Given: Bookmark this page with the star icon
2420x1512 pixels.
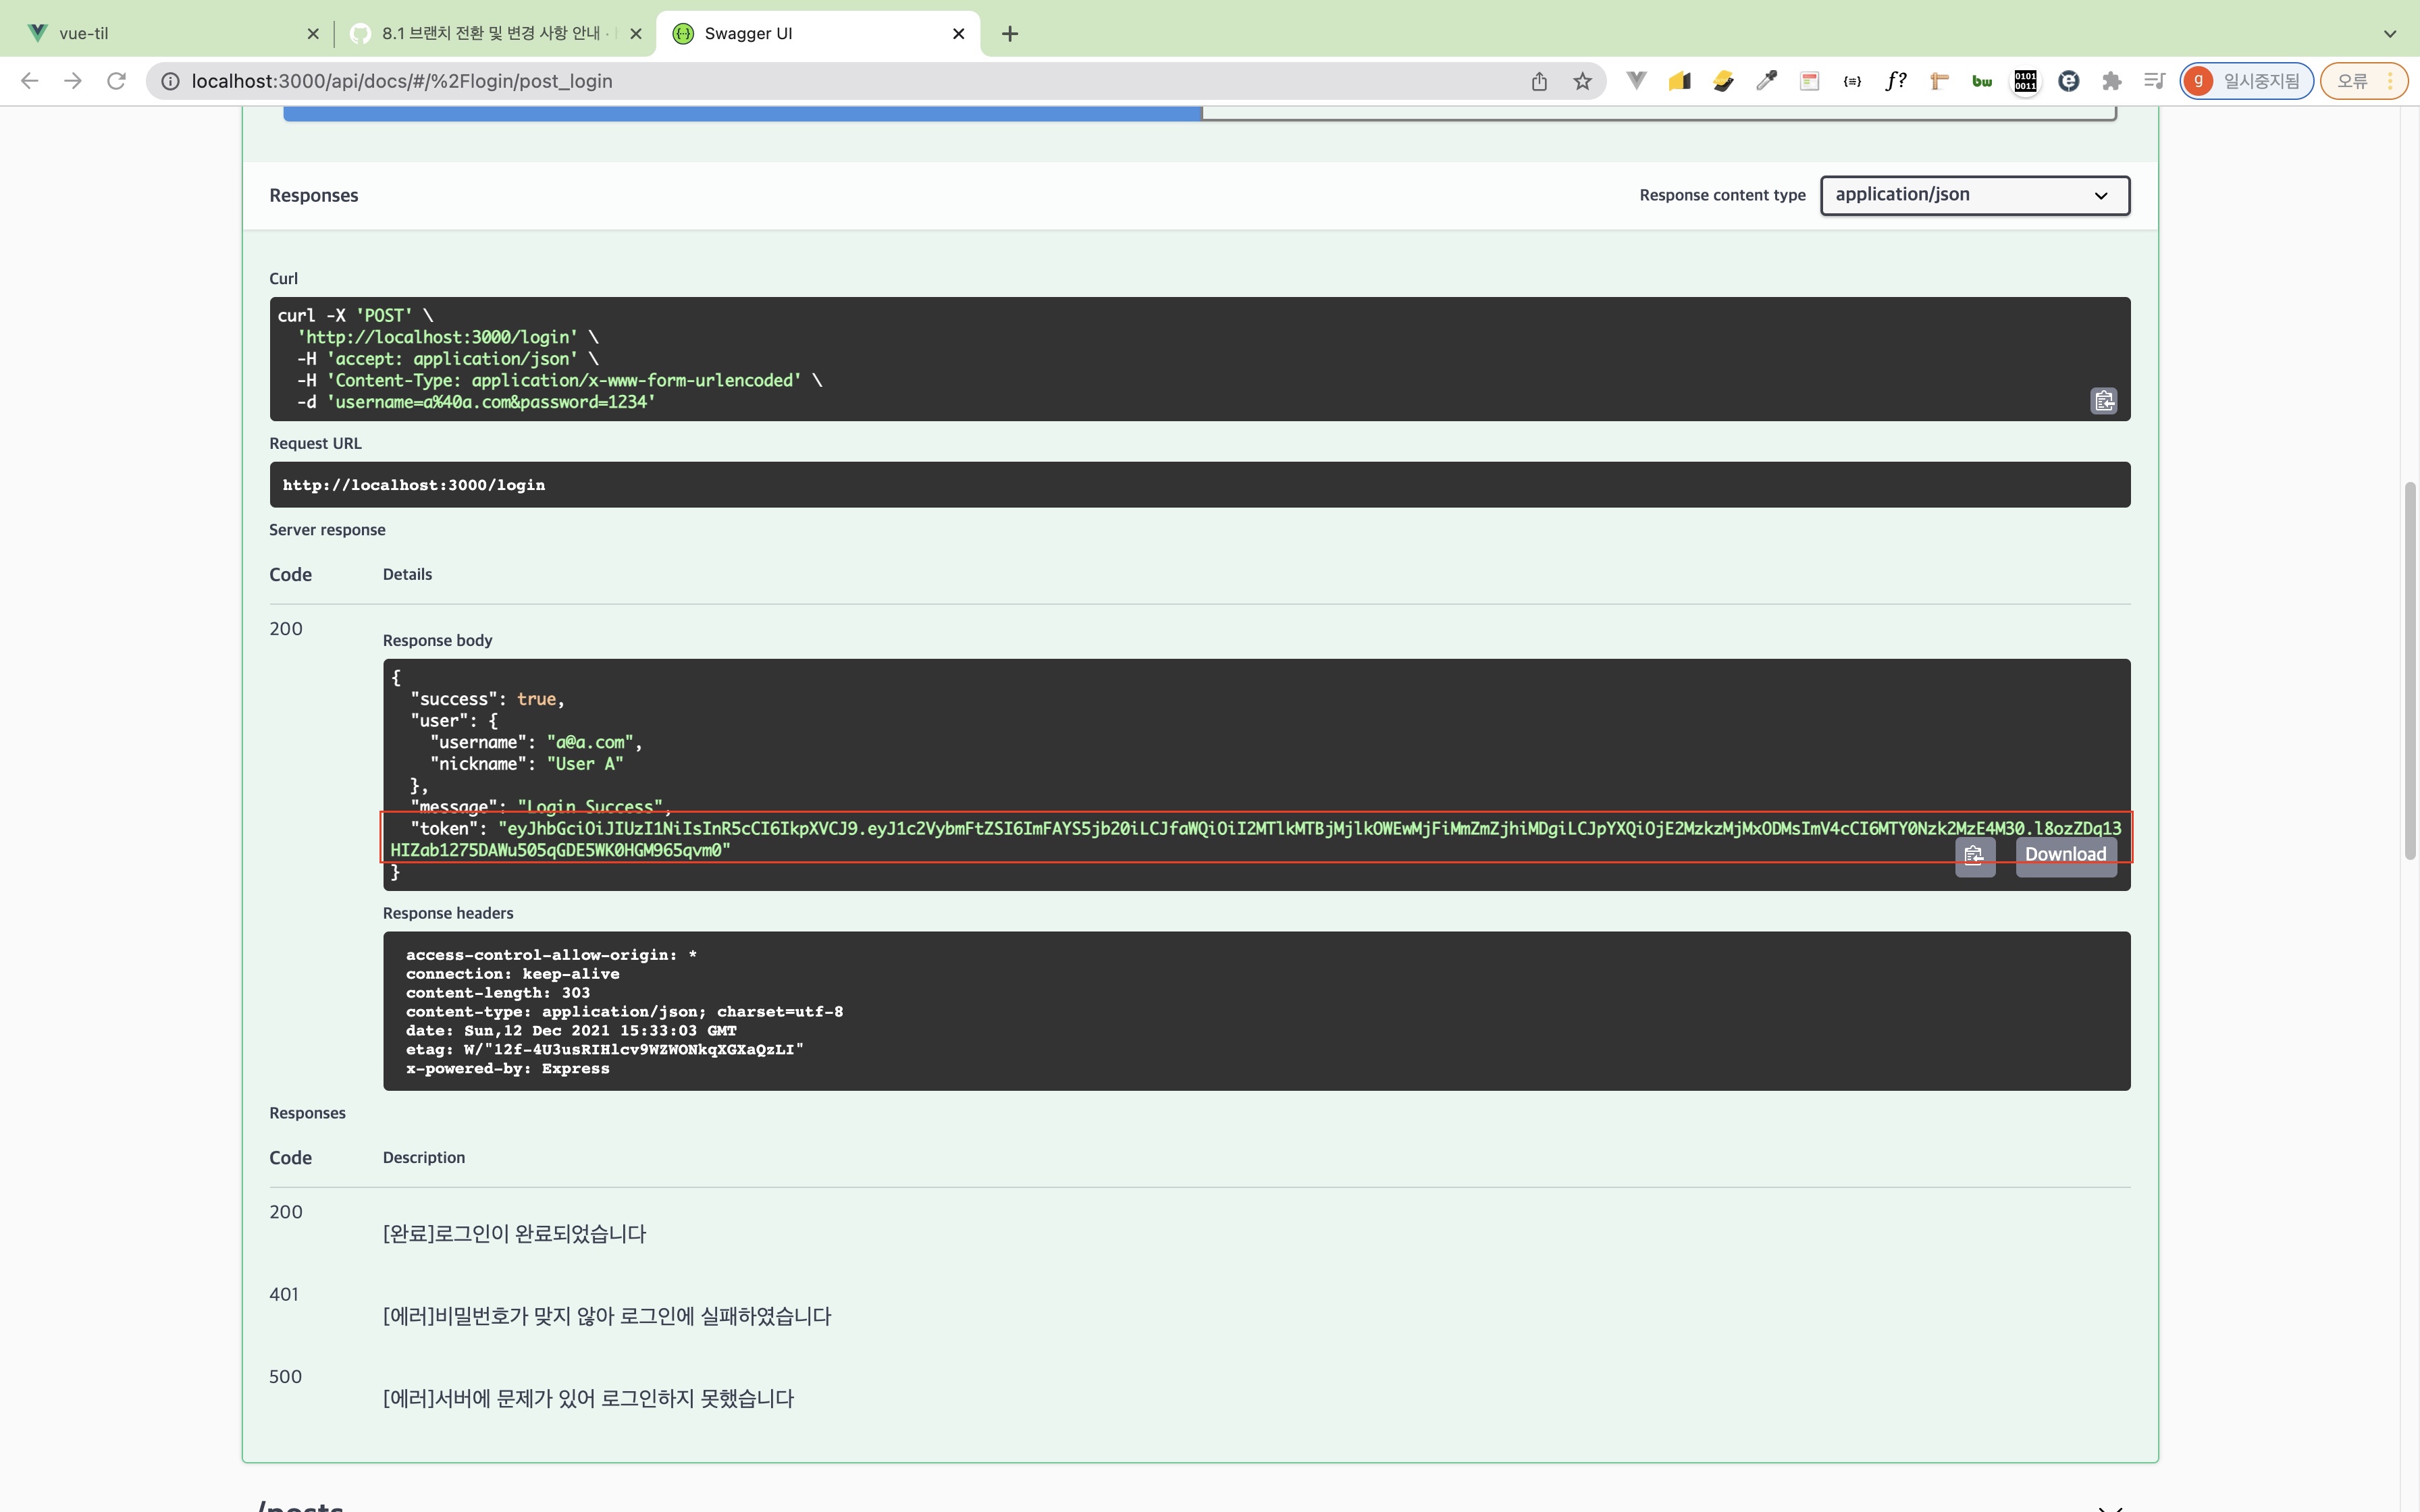Looking at the screenshot, I should tap(1582, 81).
